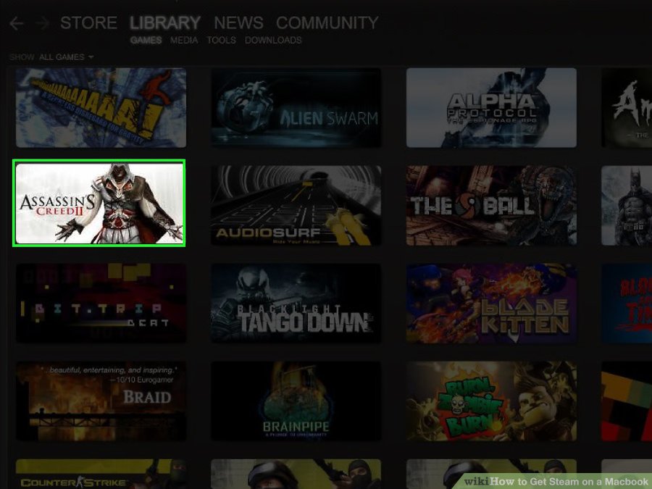The image size is (652, 489).
Task: Open the BIT.TRIP BEAT game tile
Action: coord(101,303)
